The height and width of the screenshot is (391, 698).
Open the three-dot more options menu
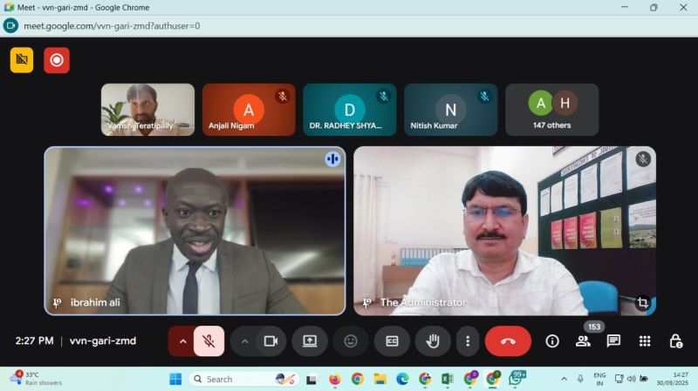[x=468, y=341]
